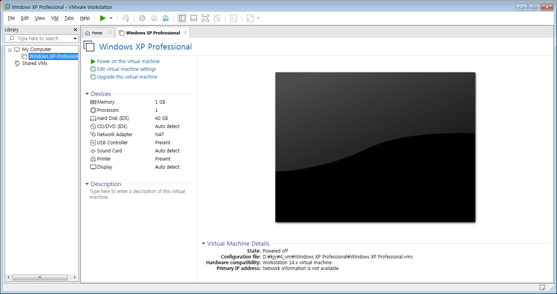This screenshot has height=294, width=557.
Task: Open the Snapshot Manager icon
Action: pos(166,18)
